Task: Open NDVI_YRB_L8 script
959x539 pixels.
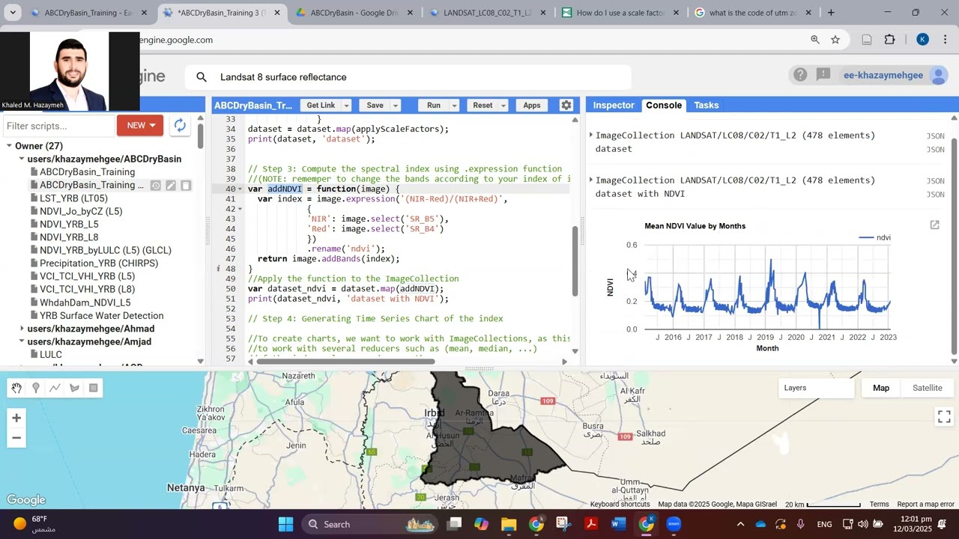Action: [69, 237]
